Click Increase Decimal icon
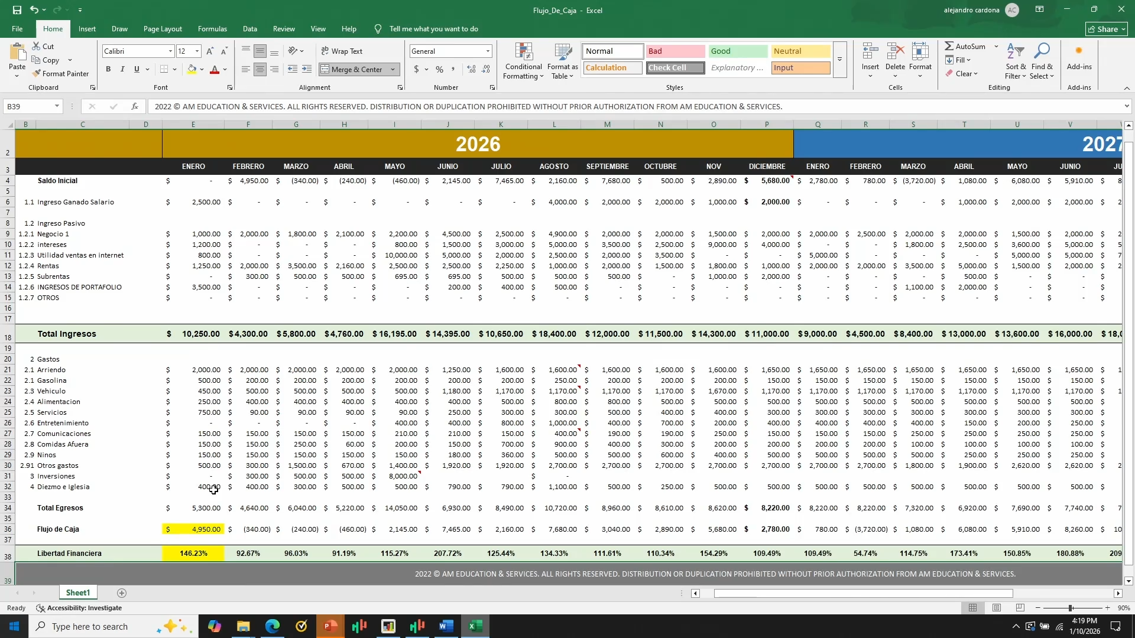This screenshot has height=638, width=1135. (471, 70)
